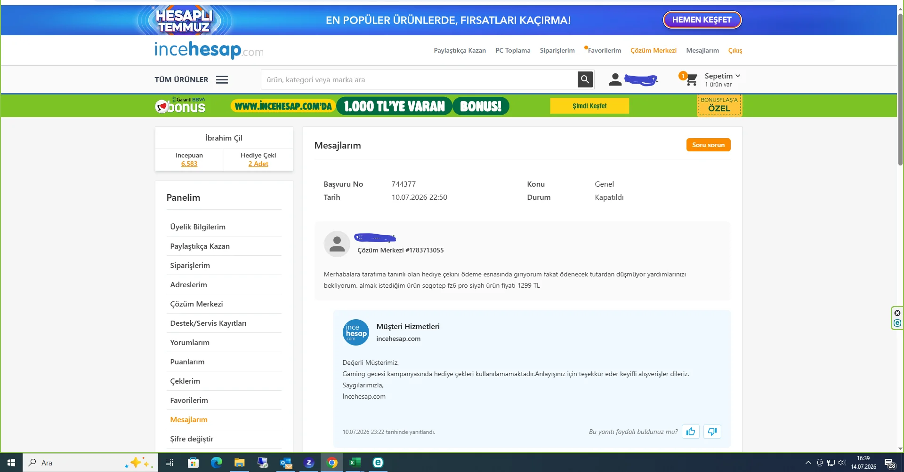Open Excel from the taskbar
The height and width of the screenshot is (472, 904).
coord(355,463)
